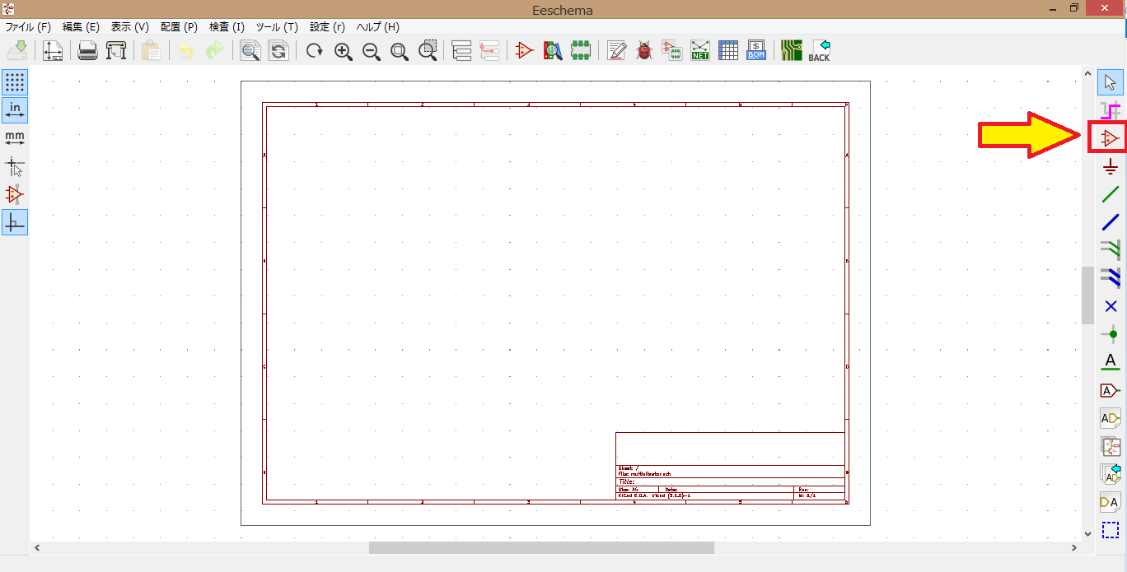The height and width of the screenshot is (572, 1127).
Task: Toggle hidden pins display
Action: (15, 195)
